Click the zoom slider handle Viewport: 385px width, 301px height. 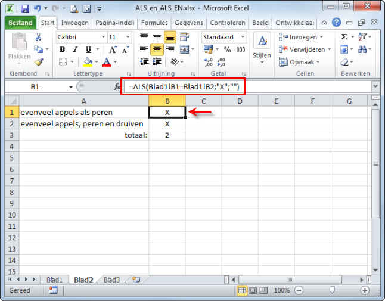tap(332, 290)
